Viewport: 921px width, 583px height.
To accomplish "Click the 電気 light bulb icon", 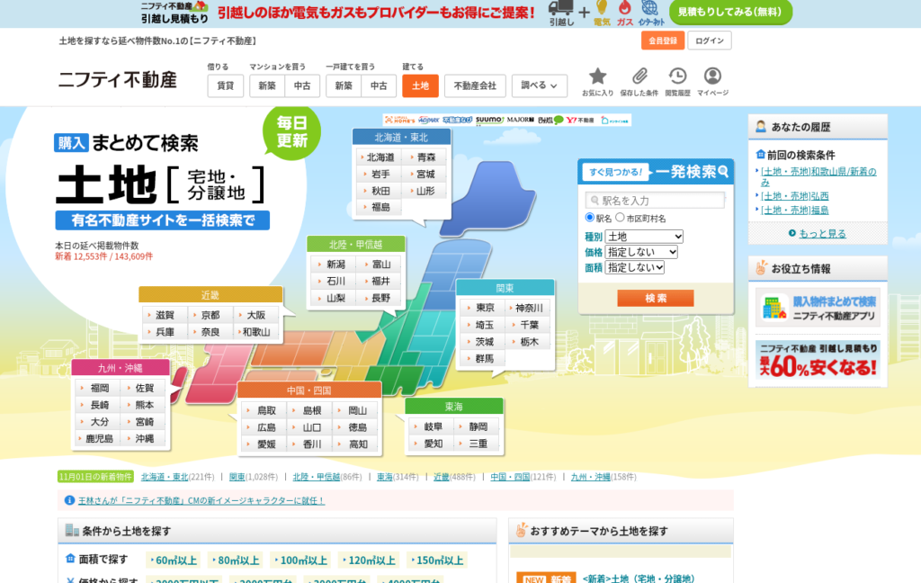I will (x=602, y=8).
